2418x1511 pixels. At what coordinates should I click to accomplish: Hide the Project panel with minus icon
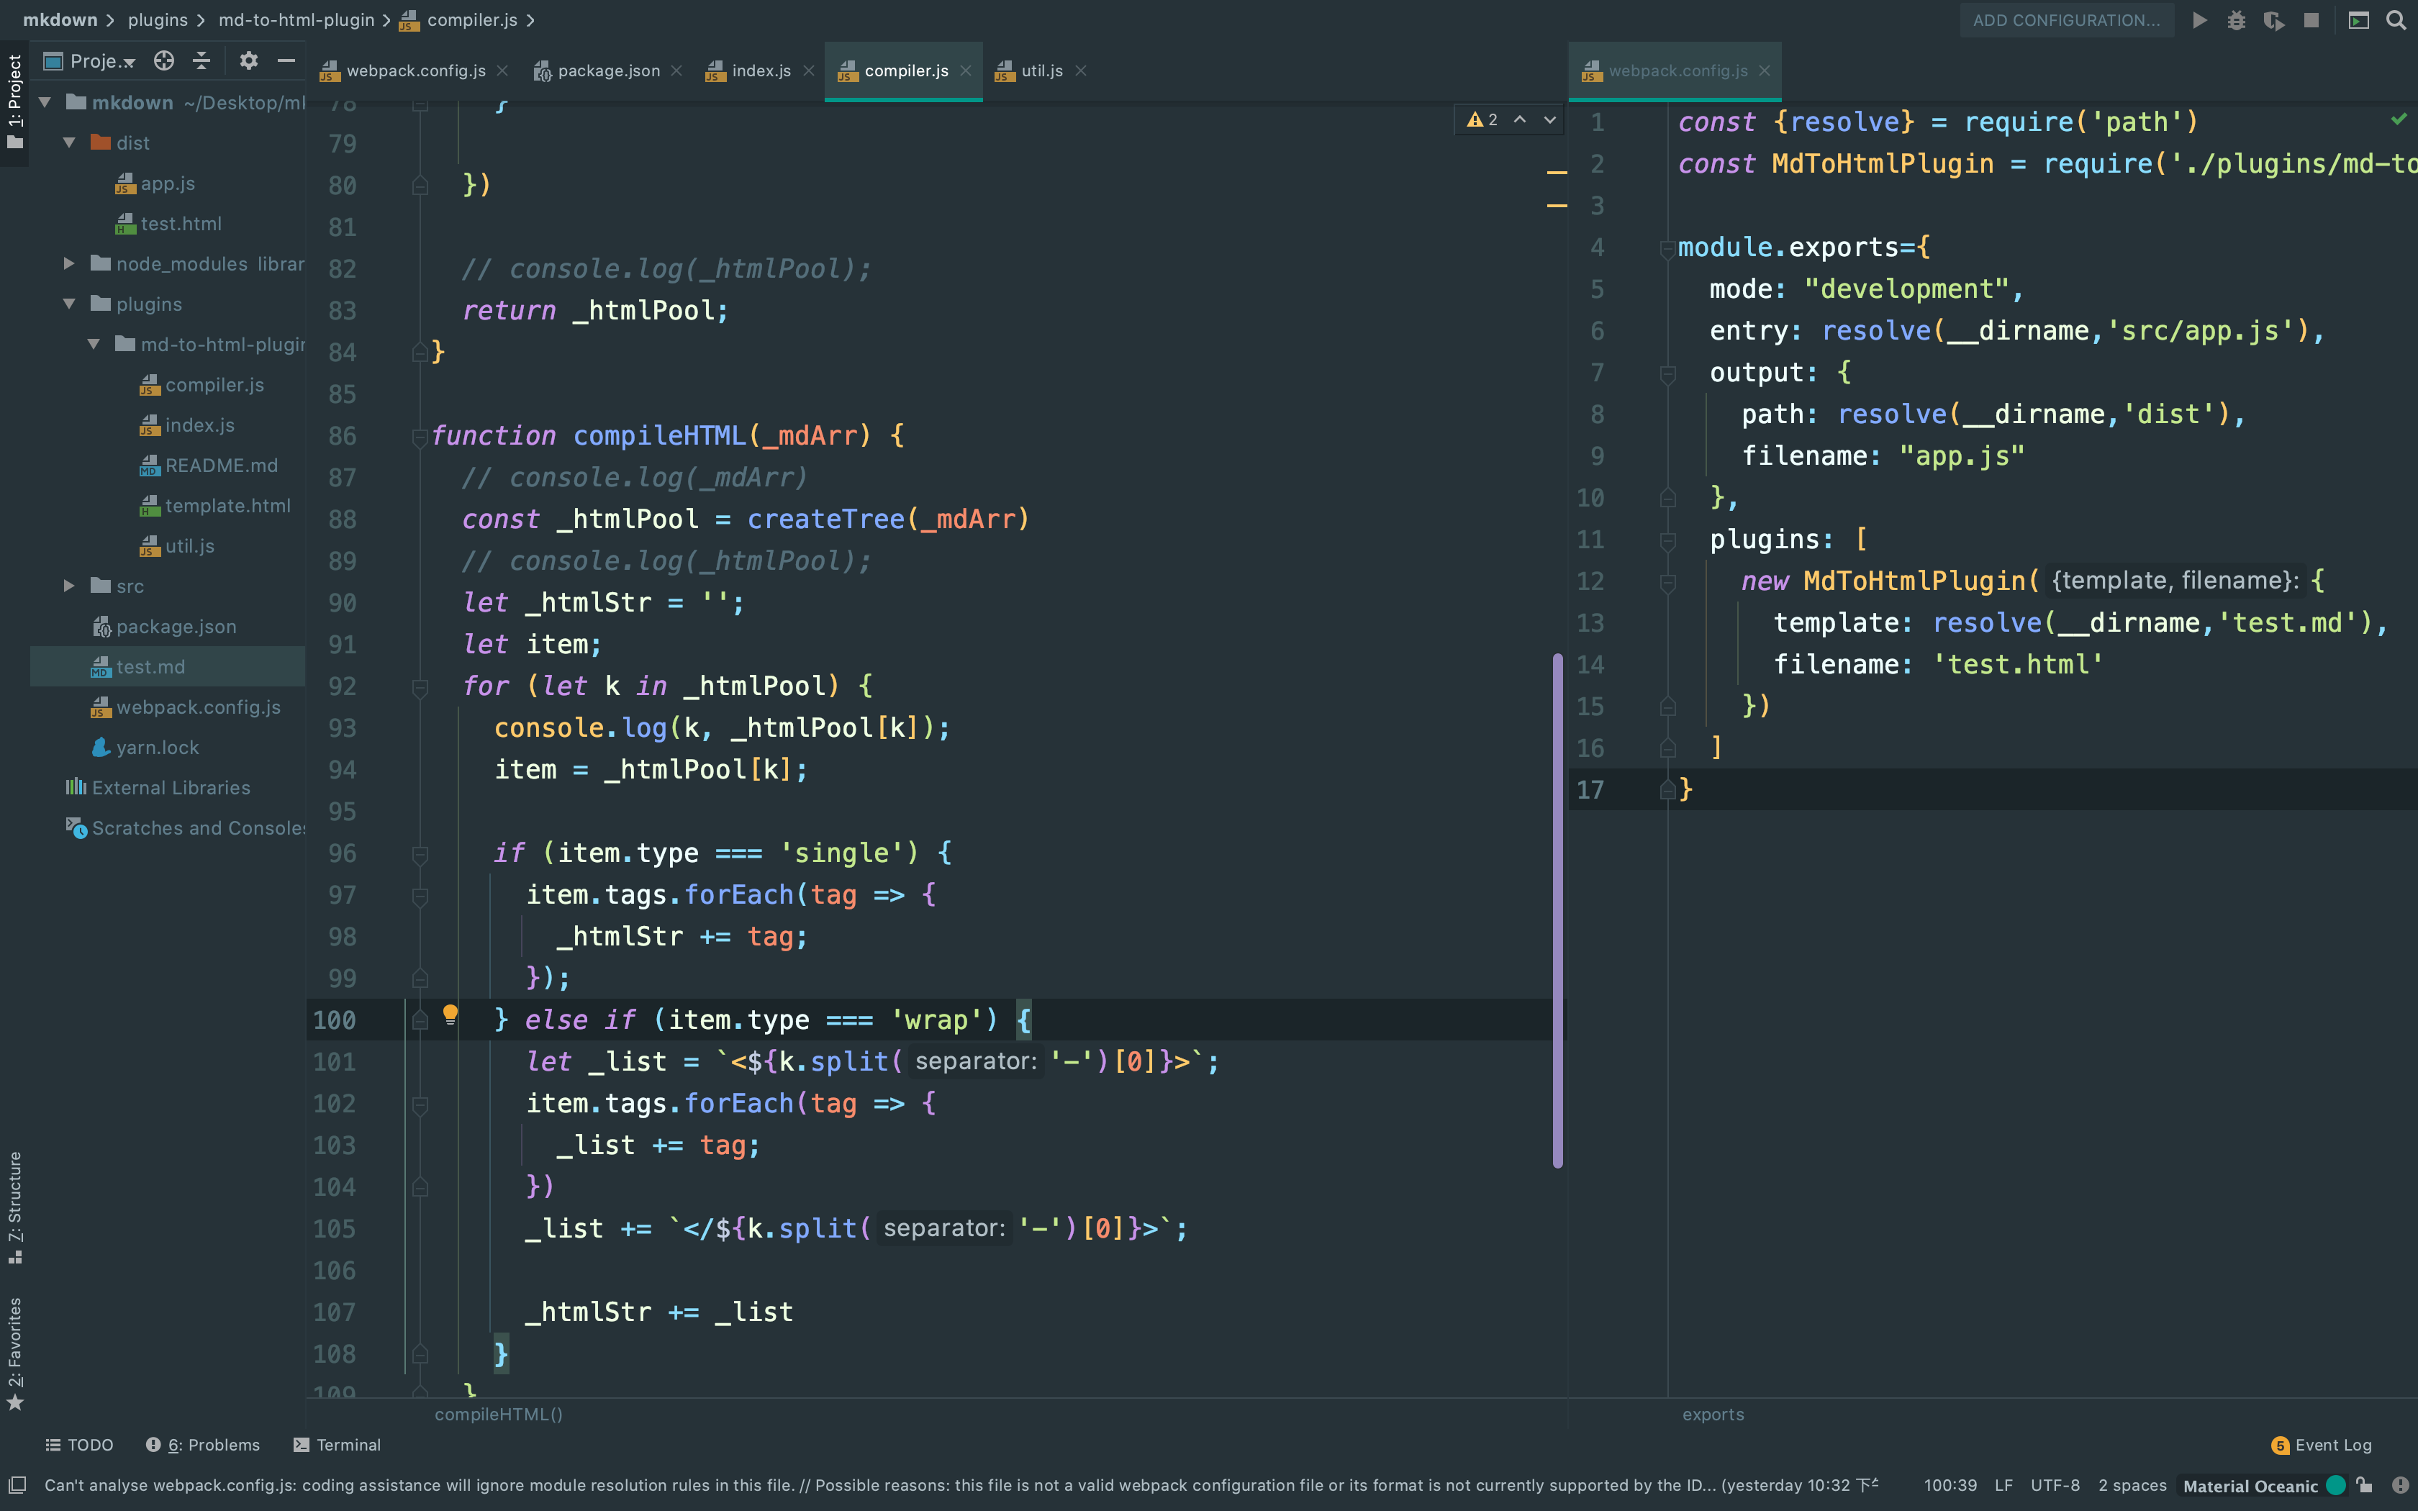(286, 61)
